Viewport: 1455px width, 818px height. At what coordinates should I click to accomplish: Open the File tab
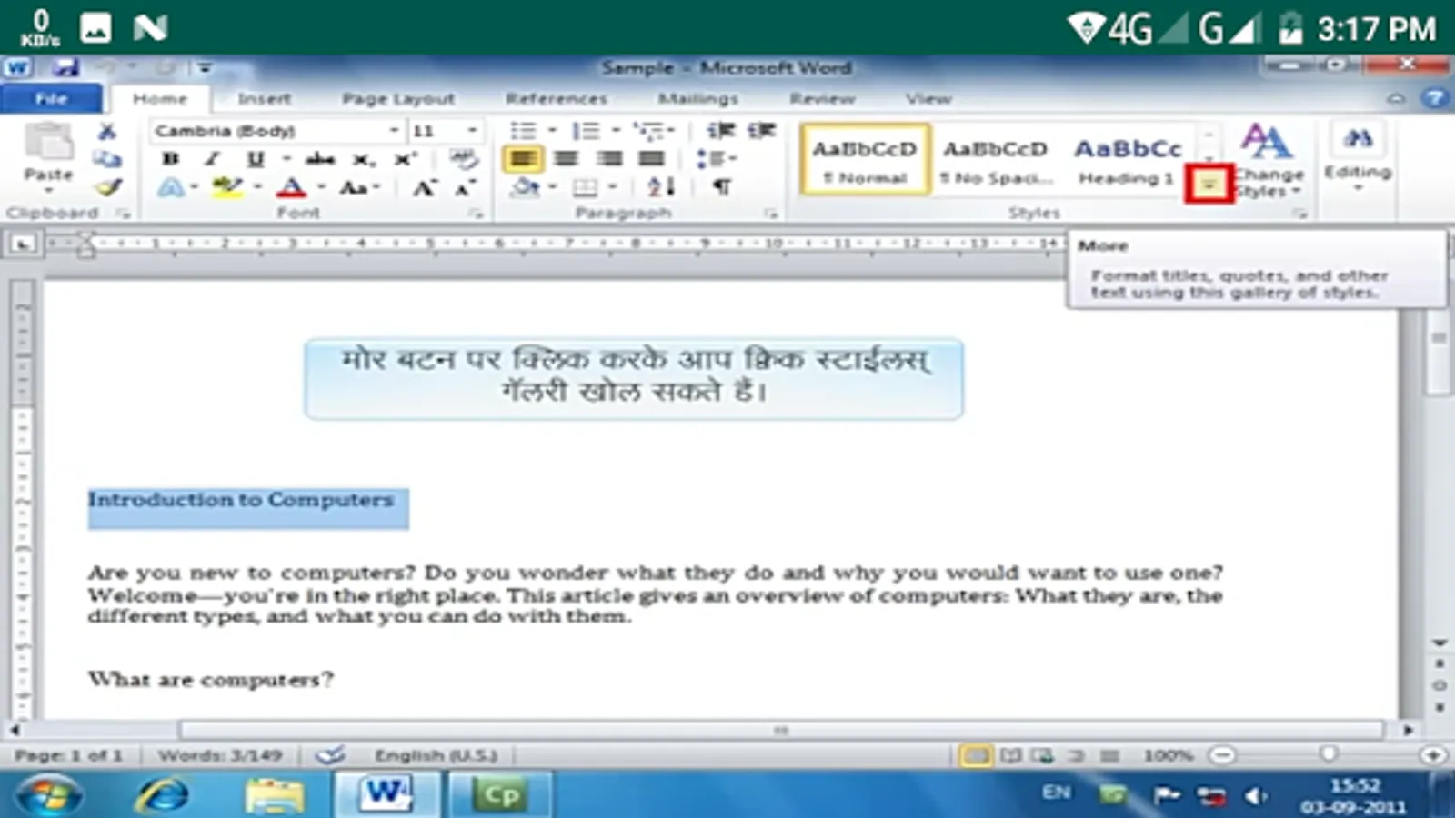tap(51, 98)
